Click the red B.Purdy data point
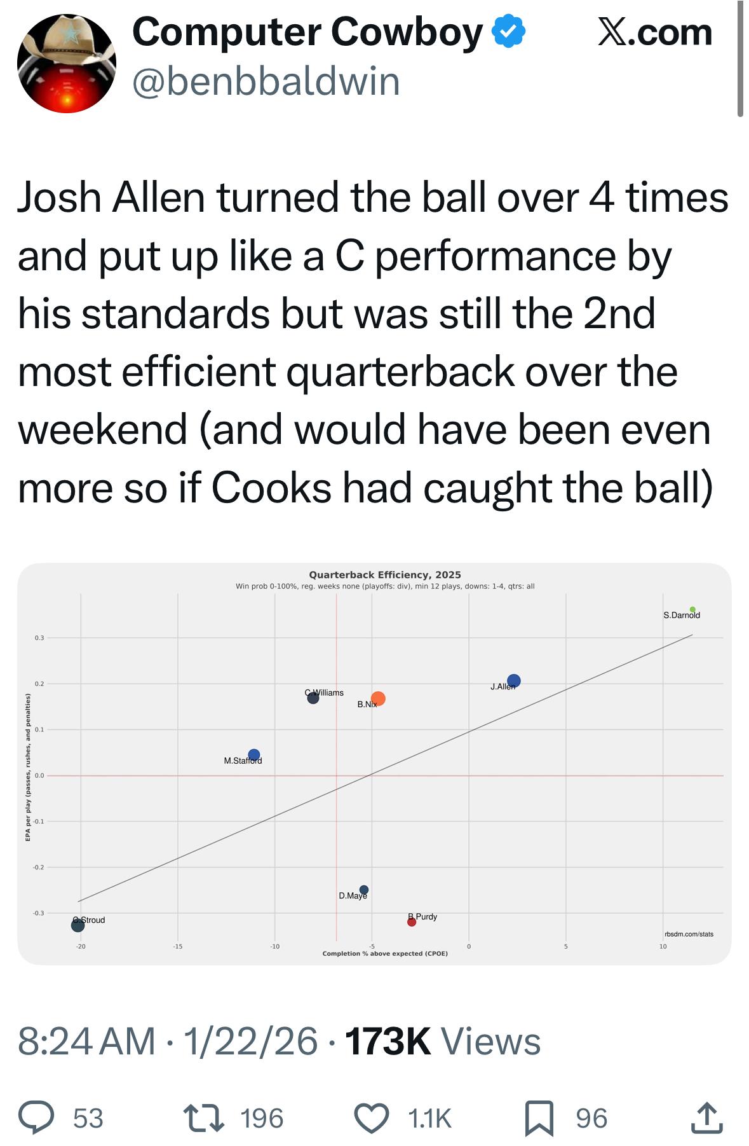The image size is (749, 1146). pyautogui.click(x=412, y=922)
